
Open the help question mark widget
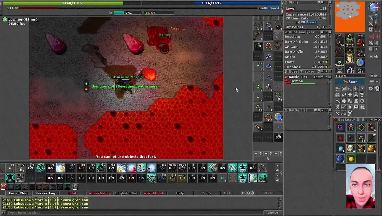(362, 89)
